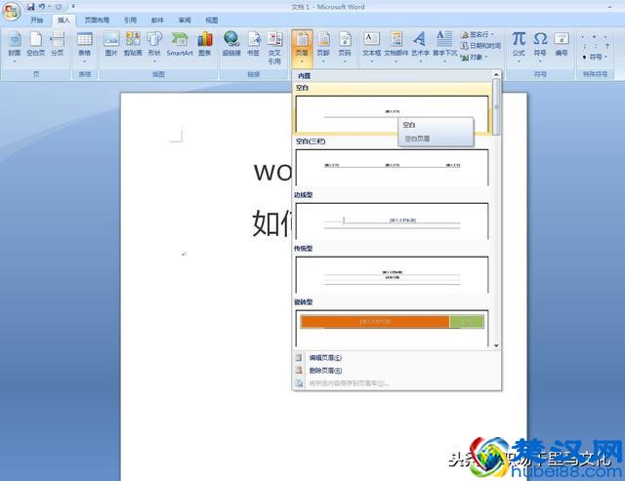625x481 pixels.
Task: Click the hyperlink (超链接) icon
Action: pos(231,43)
